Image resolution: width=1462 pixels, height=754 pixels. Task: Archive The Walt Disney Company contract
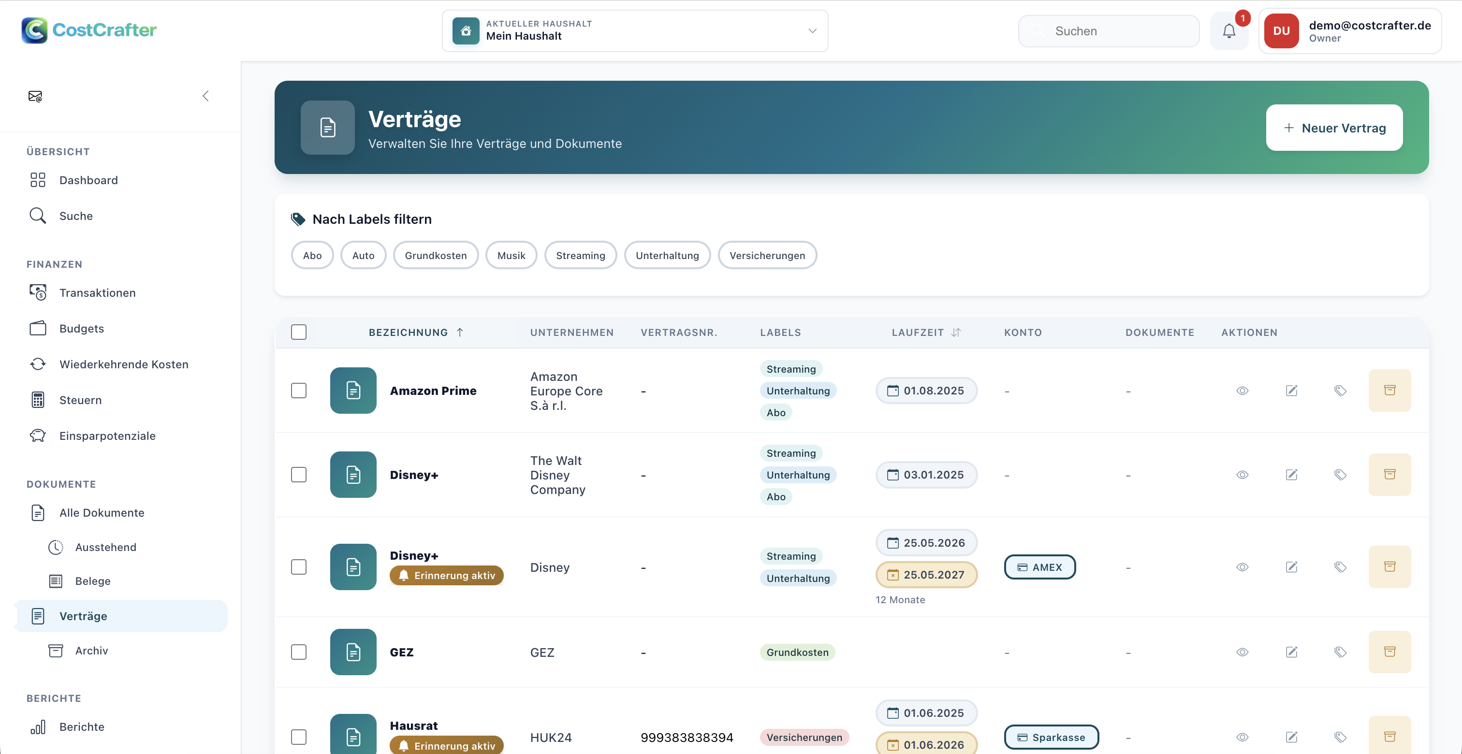(x=1389, y=475)
